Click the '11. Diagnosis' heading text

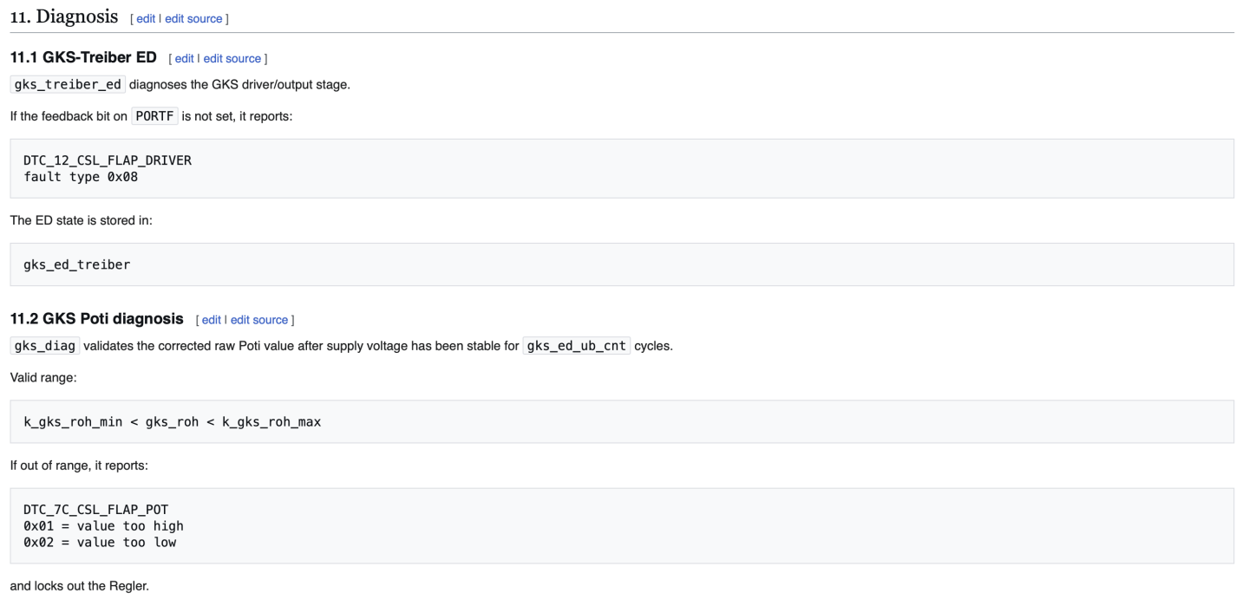click(x=64, y=16)
